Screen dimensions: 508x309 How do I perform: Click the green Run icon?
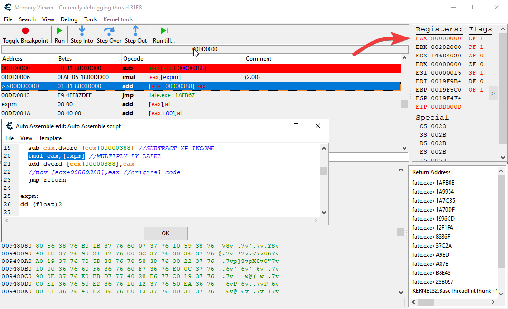[x=58, y=31]
